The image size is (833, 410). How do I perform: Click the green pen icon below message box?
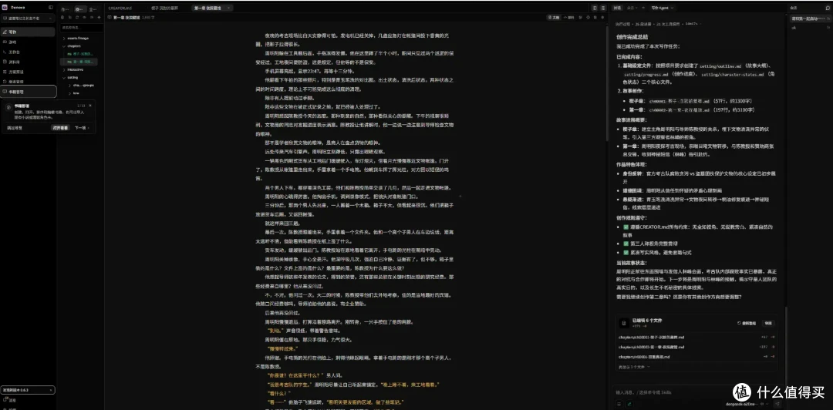(629, 404)
